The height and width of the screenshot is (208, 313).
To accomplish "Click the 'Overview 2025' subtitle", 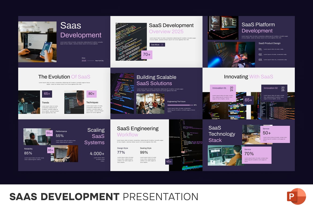I will (x=166, y=31).
